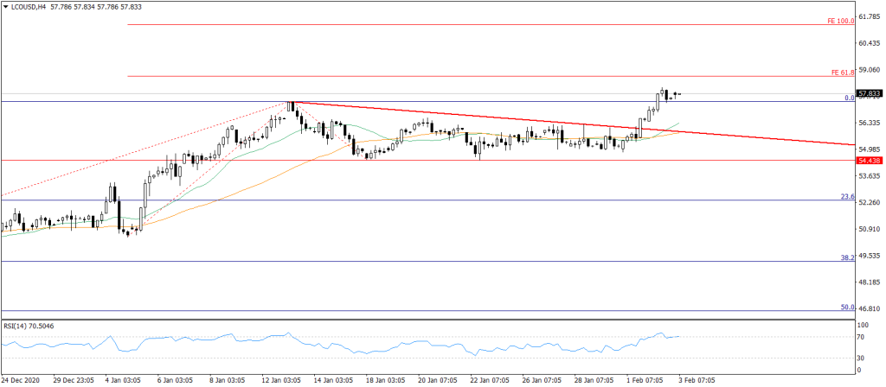Click the 24 Dec 2020 date label

[x=21, y=379]
